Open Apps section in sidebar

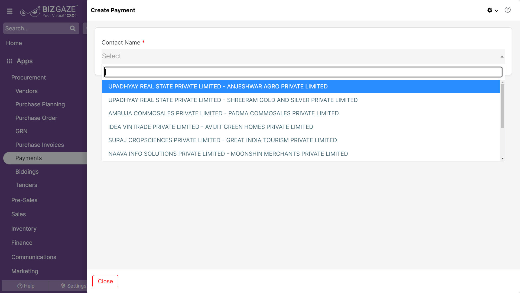[25, 61]
